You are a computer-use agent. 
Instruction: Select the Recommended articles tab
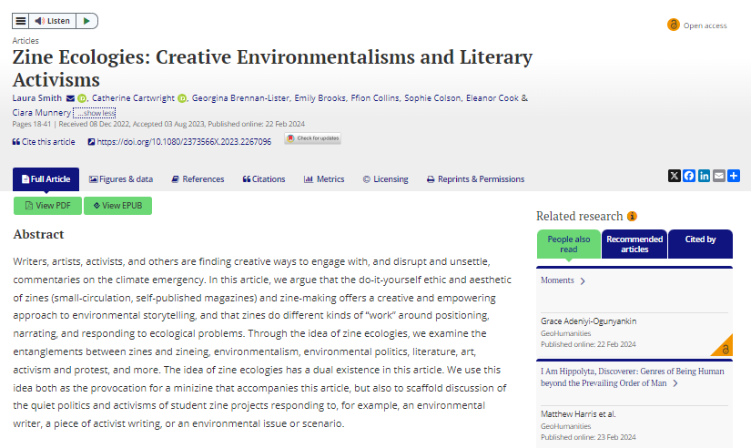pos(634,244)
